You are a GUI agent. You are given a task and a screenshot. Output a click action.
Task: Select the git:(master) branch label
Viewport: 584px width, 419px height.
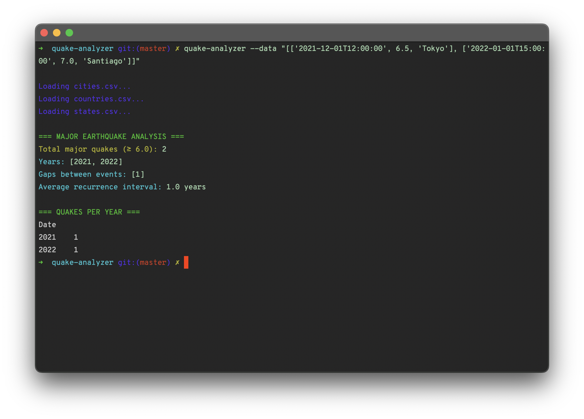tap(144, 48)
